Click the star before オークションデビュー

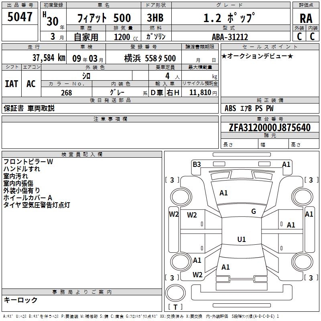pos(224,56)
